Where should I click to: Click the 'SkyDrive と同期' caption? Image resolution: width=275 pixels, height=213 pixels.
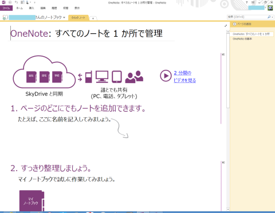point(44,94)
